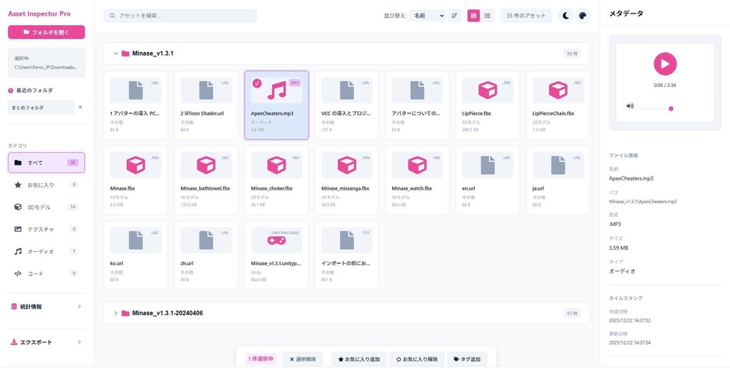
Task: Click the size value 3.59 MB
Action: coord(618,247)
